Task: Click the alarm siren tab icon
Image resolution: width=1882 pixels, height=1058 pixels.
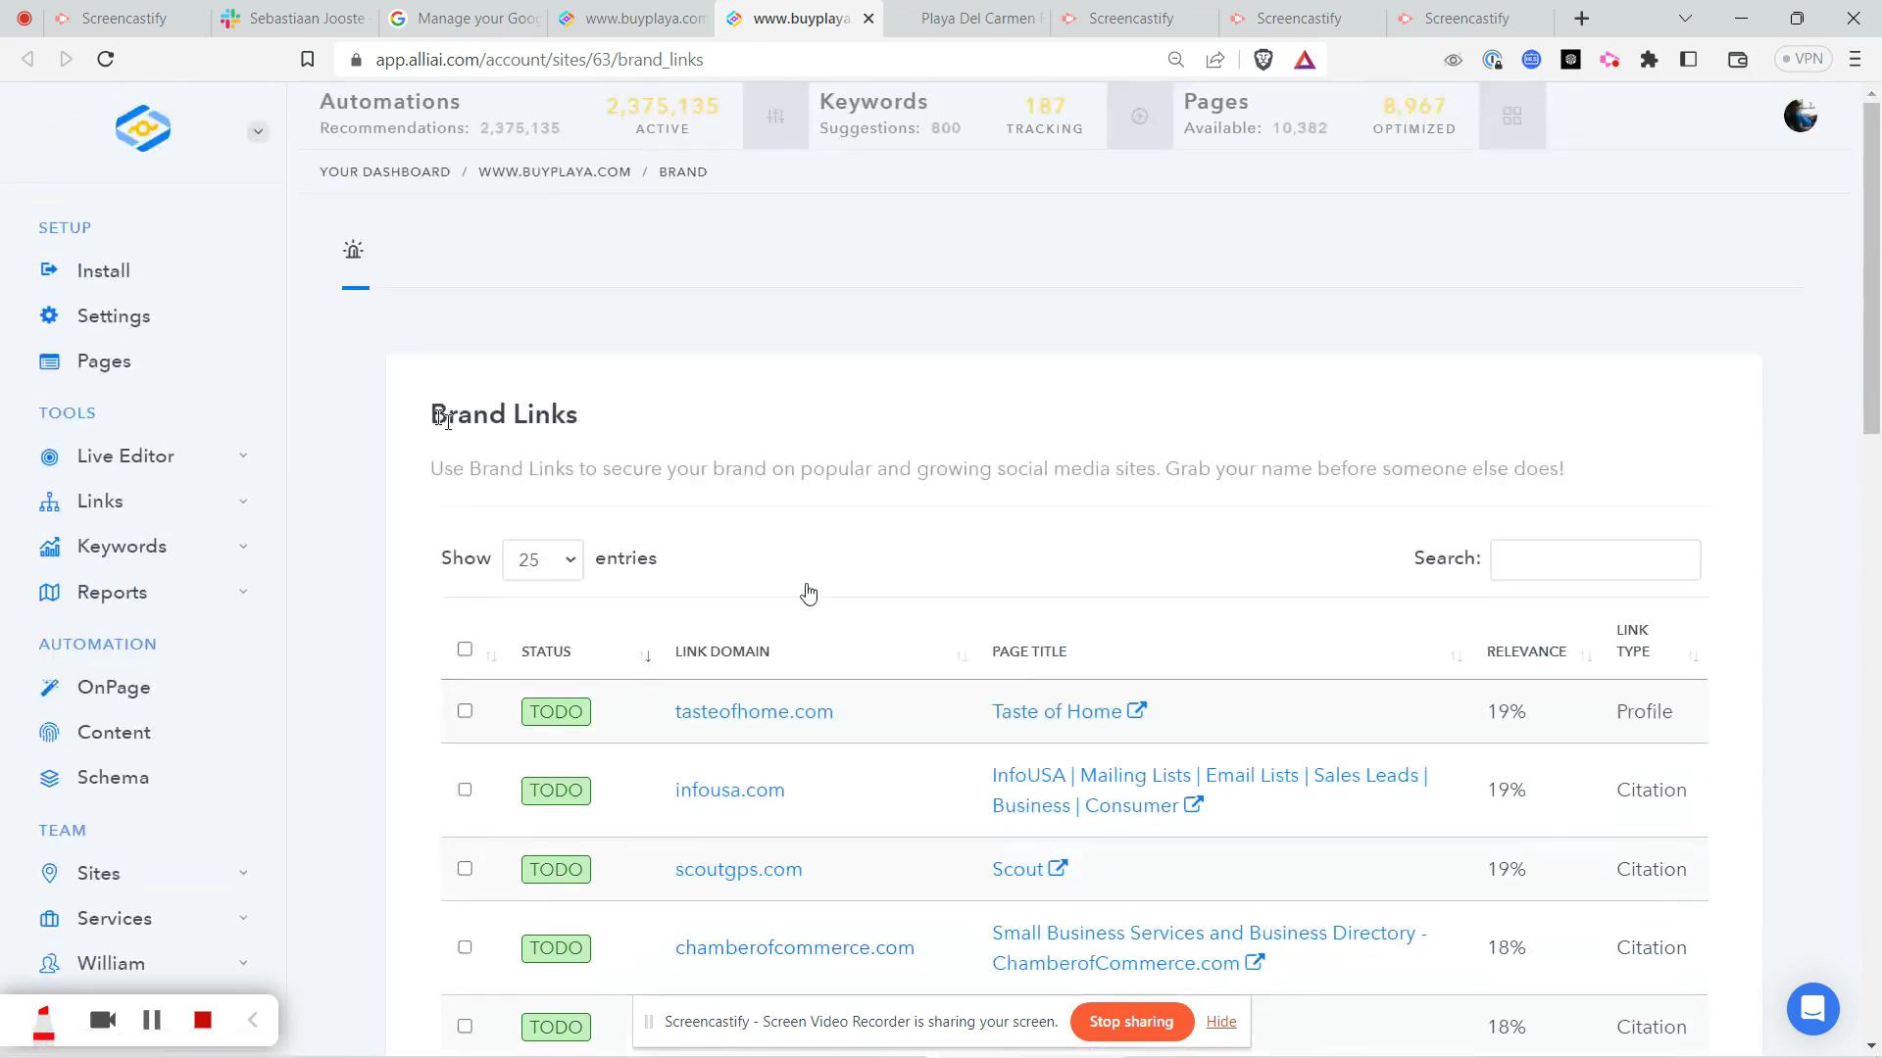Action: pyautogui.click(x=354, y=251)
